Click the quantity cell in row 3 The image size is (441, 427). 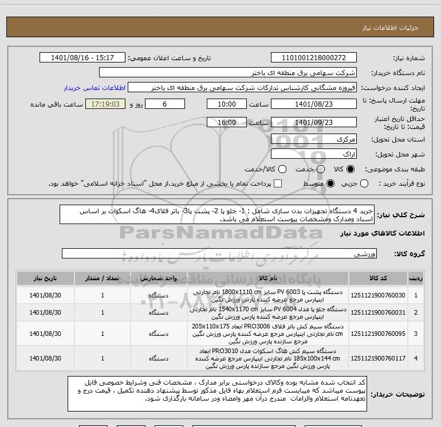(103, 334)
